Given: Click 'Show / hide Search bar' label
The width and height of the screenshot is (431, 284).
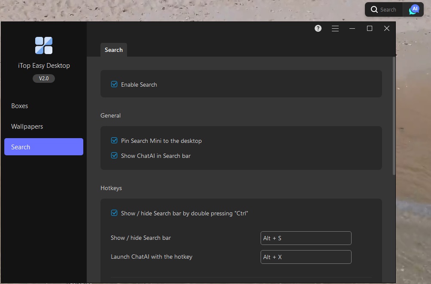Looking at the screenshot, I should (x=141, y=238).
